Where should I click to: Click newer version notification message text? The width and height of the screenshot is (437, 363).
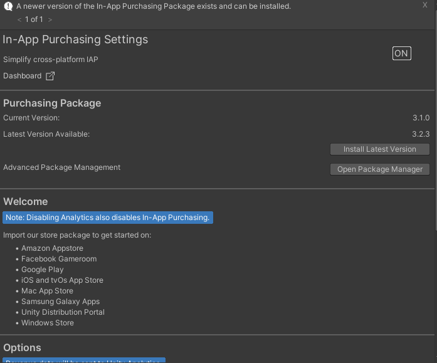(x=153, y=6)
